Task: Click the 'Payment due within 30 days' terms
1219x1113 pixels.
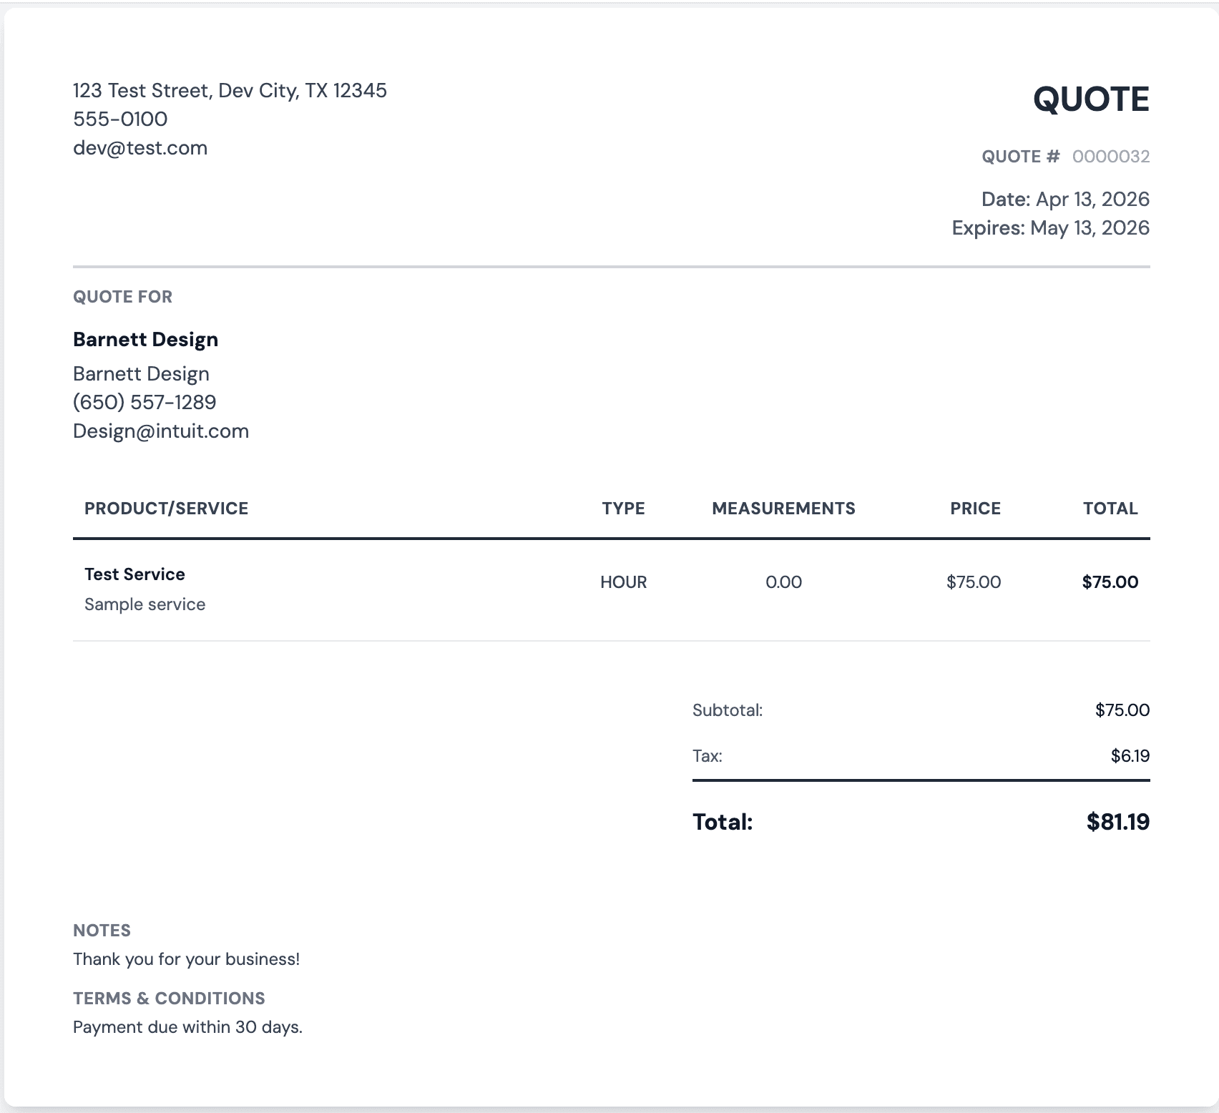Action: point(187,1027)
